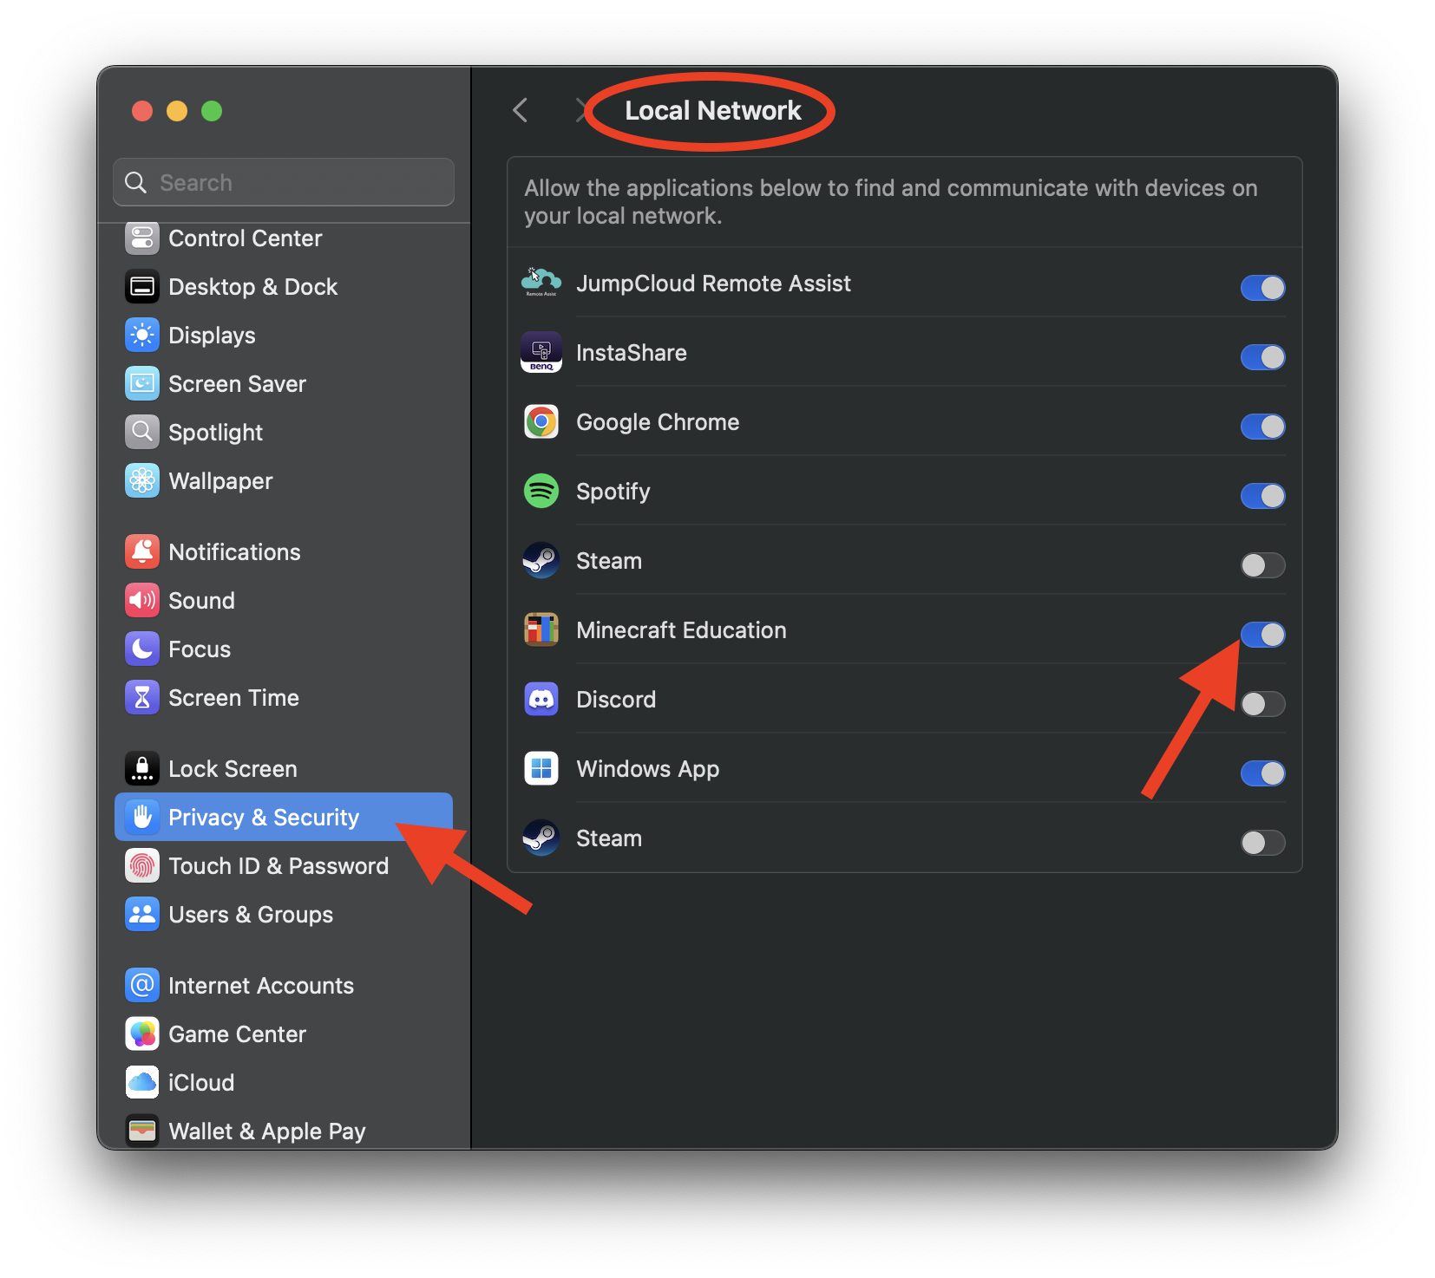Viewport: 1435px width, 1278px height.
Task: Open the Spotify app icon in the list
Action: [x=541, y=491]
